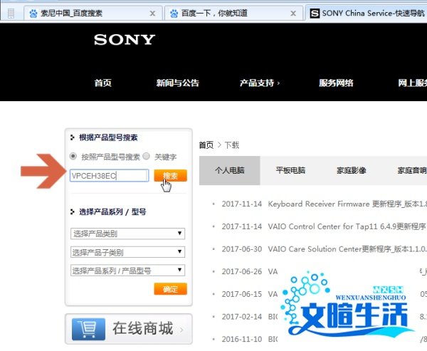Click Baidu paw icon on 索尼中国 tab

click(x=33, y=13)
